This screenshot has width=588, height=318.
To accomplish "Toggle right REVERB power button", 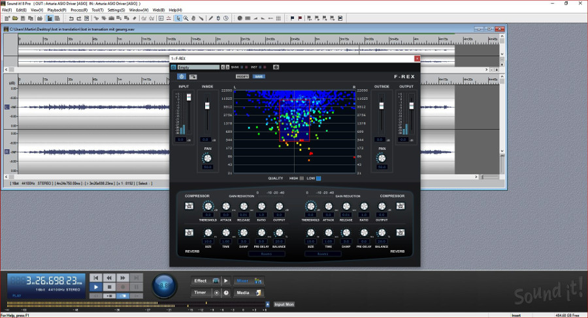I will coord(400,233).
